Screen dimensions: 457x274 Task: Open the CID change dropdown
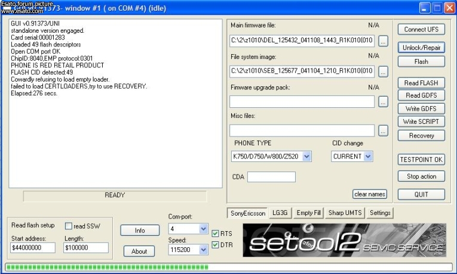click(368, 156)
